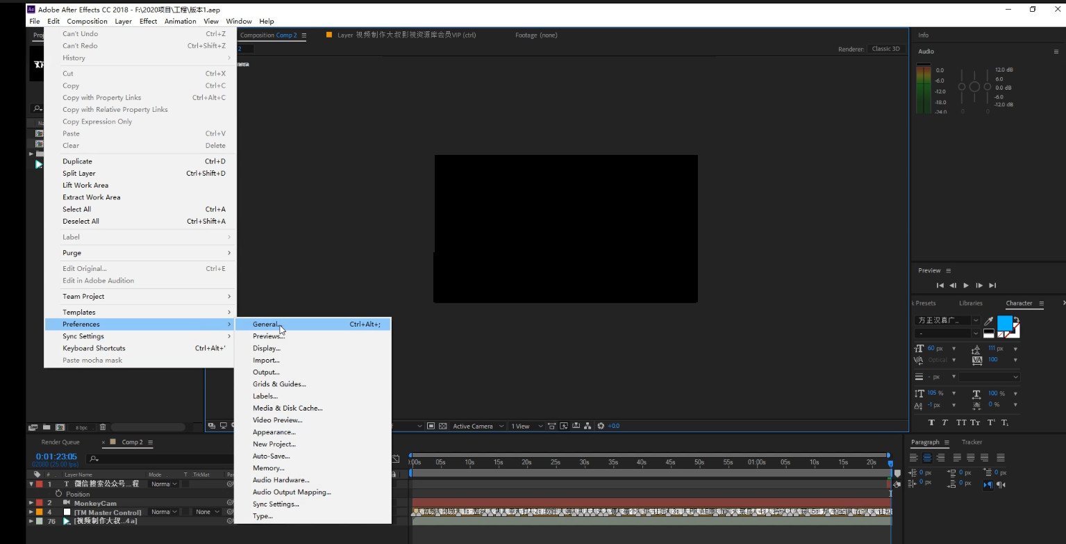Viewport: 1066px width, 544px height.
Task: Choose Select All in the Edit menu
Action: 140,209
